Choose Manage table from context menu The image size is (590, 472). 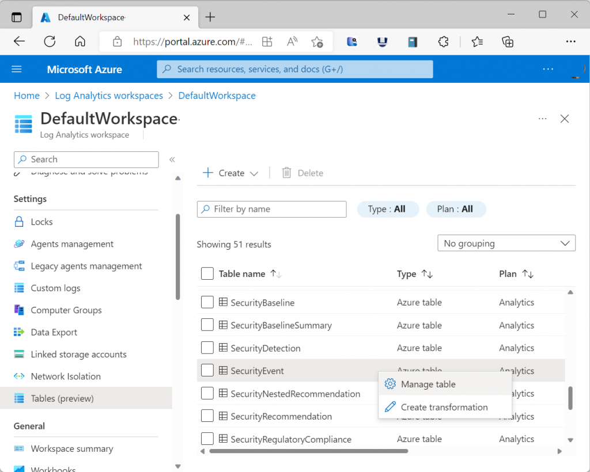(x=428, y=384)
